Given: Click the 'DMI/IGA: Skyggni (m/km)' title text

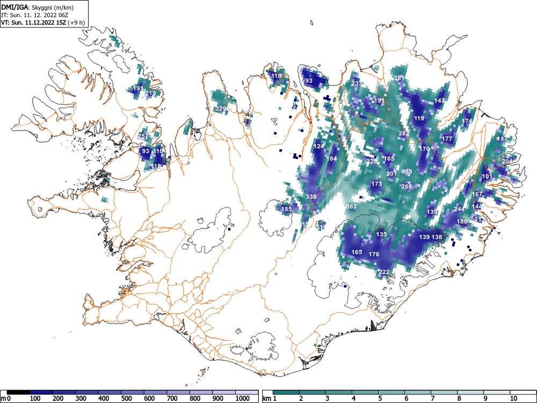Looking at the screenshot, I should click(x=38, y=7).
